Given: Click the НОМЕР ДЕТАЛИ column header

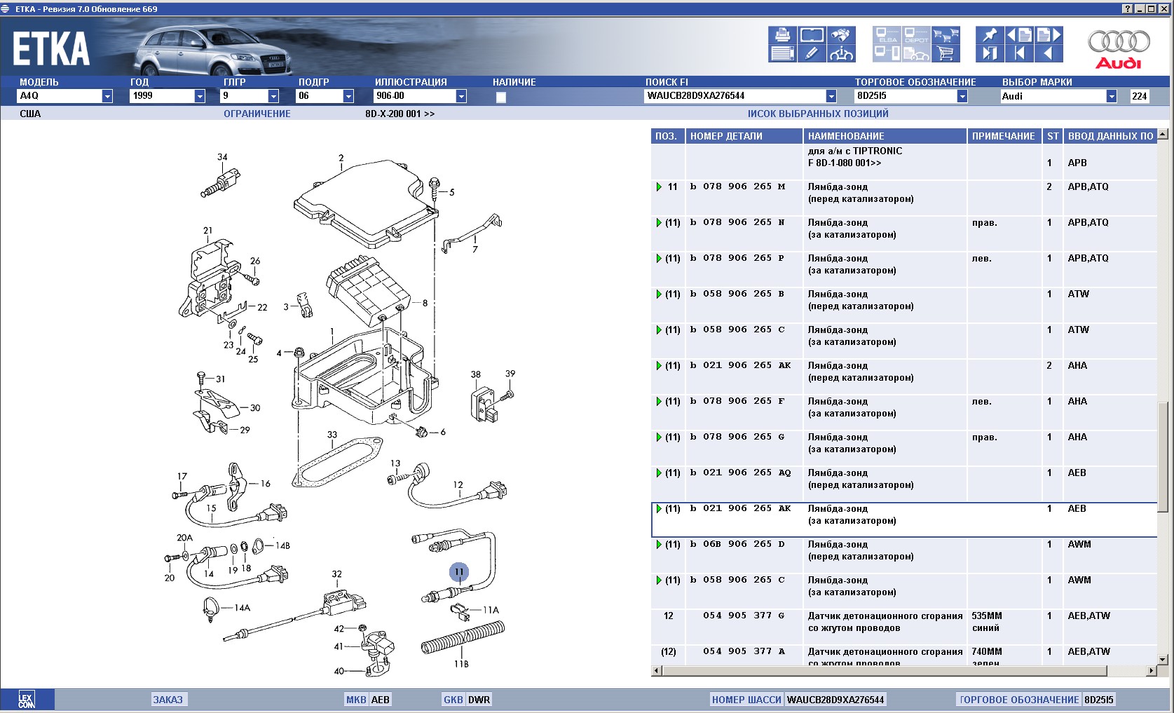Looking at the screenshot, I should 744,136.
